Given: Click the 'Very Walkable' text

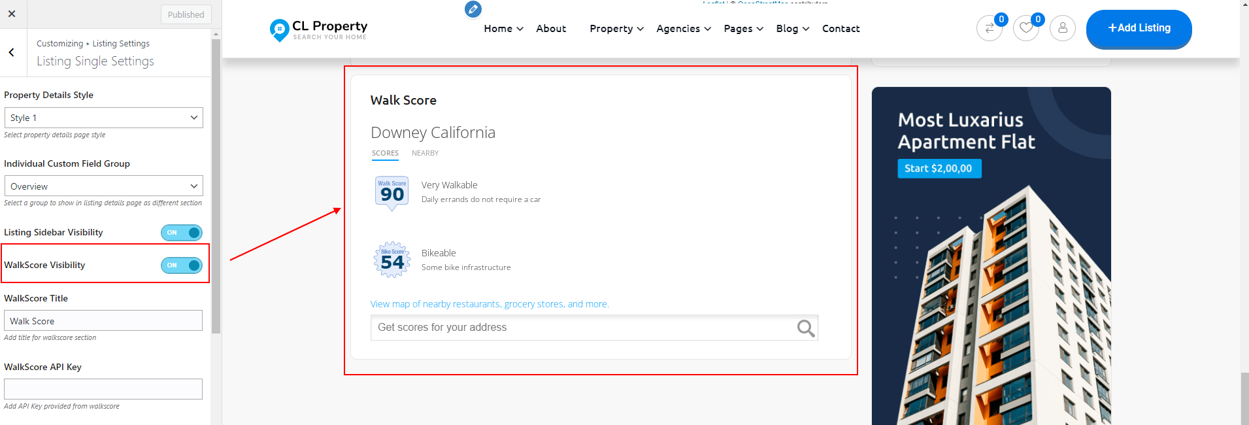Looking at the screenshot, I should tap(449, 185).
